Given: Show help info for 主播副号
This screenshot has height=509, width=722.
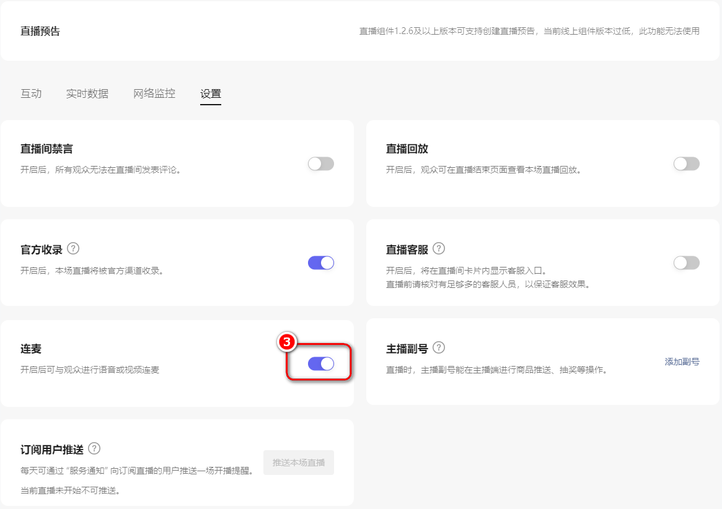Looking at the screenshot, I should point(439,348).
